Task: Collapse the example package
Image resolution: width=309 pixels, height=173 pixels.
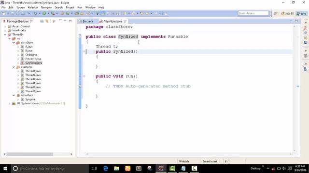Action: (x=14, y=67)
